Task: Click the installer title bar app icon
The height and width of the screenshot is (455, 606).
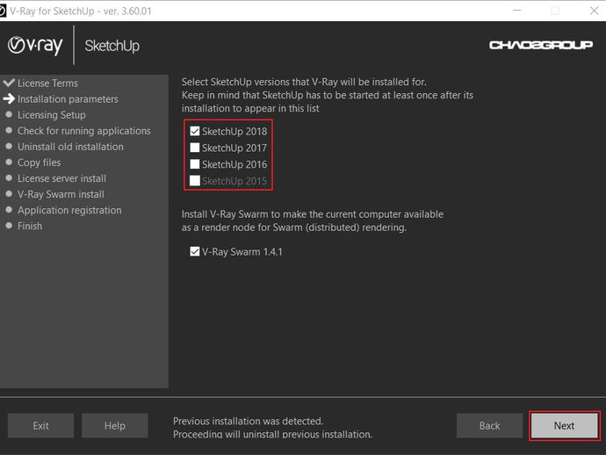Action: pos(3,11)
